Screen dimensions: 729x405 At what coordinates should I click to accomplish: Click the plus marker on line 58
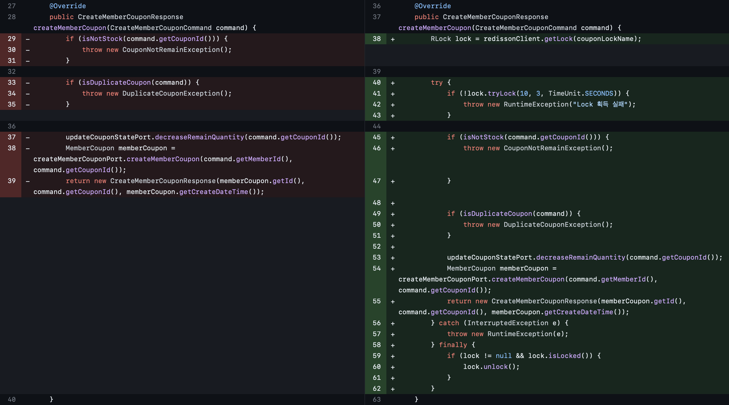pos(392,345)
